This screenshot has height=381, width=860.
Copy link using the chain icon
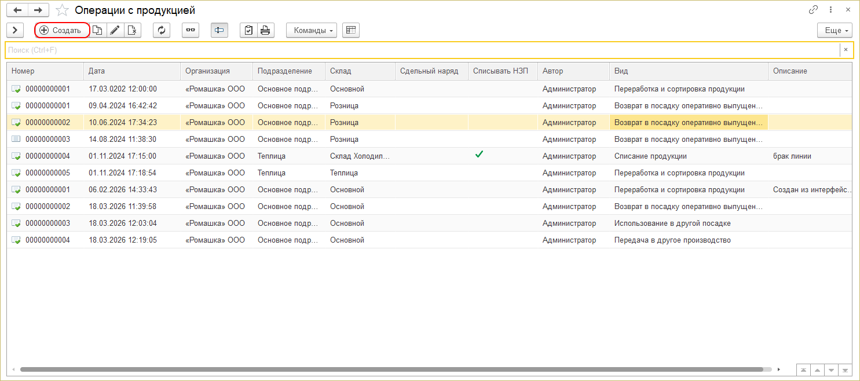click(x=814, y=10)
